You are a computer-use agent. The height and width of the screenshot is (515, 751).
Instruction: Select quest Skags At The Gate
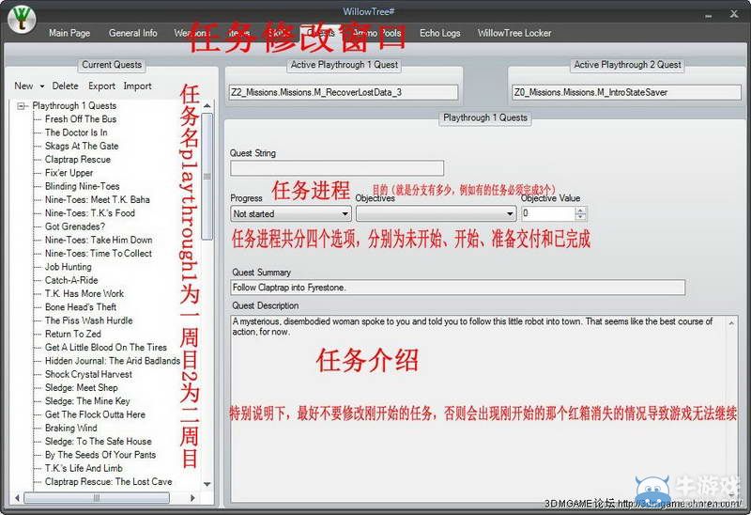(82, 146)
